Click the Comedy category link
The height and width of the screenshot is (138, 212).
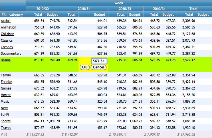coord(7,47)
